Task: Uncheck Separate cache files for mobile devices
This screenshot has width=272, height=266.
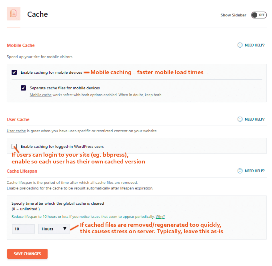Action: (24, 88)
